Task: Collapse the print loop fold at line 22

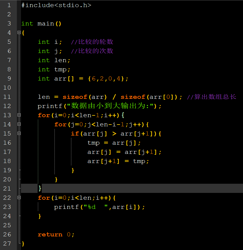Action: coord(19,198)
